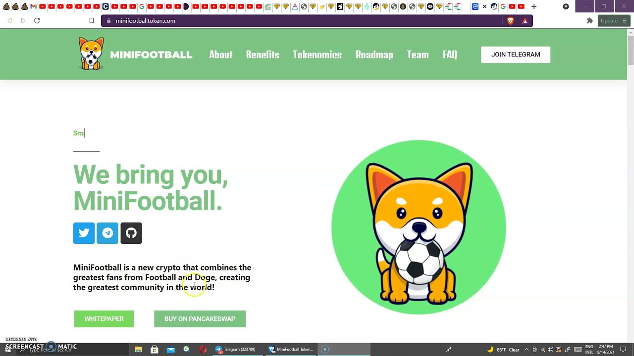Navigate to Benefits section
Image resolution: width=634 pixels, height=356 pixels.
(263, 54)
